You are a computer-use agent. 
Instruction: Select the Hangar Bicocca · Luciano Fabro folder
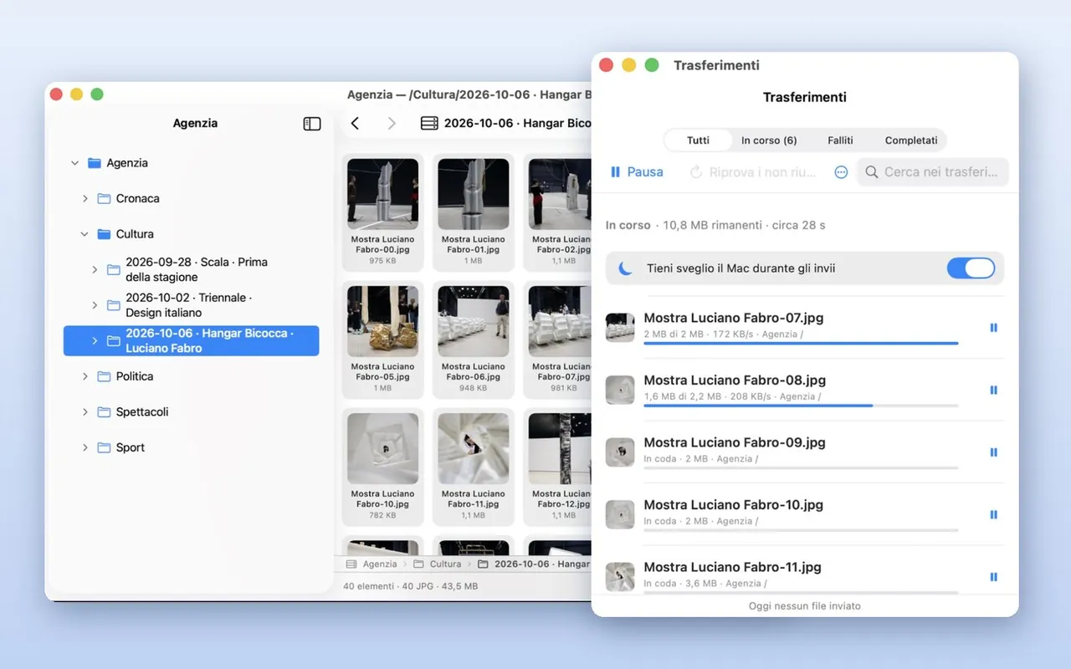[x=192, y=341]
